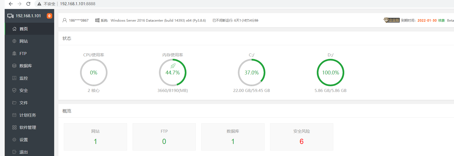
Task: Click the grid icon beside 软件管理
Action: point(14,127)
